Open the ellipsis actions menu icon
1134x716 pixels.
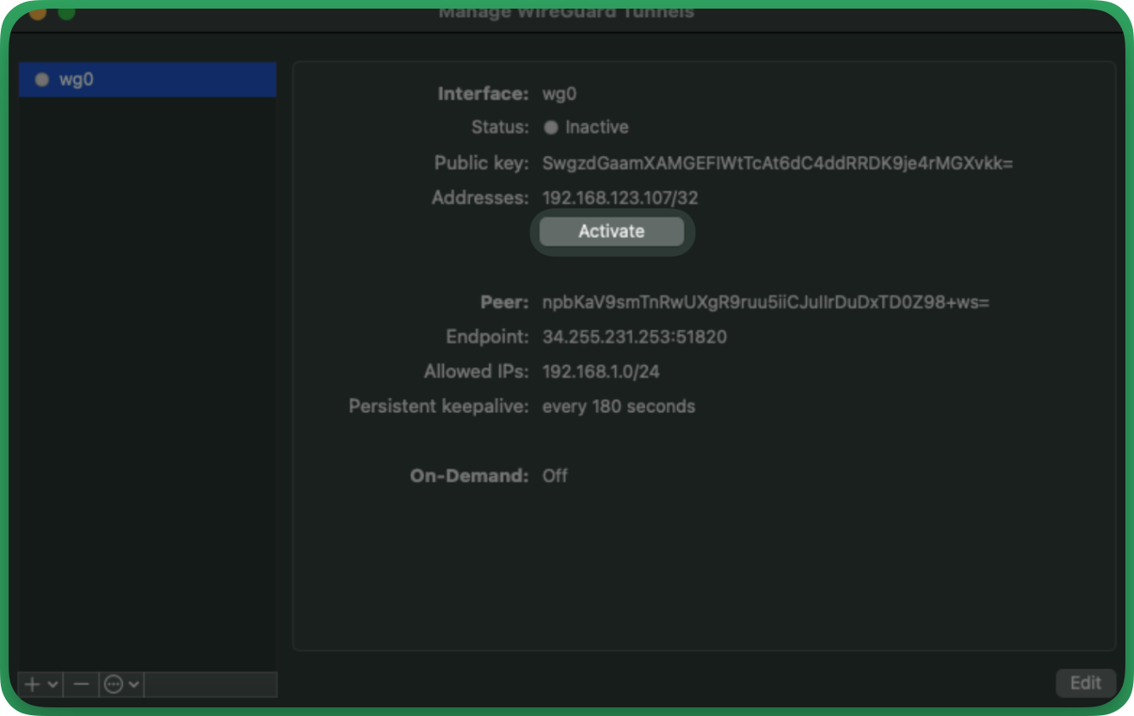pyautogui.click(x=114, y=685)
